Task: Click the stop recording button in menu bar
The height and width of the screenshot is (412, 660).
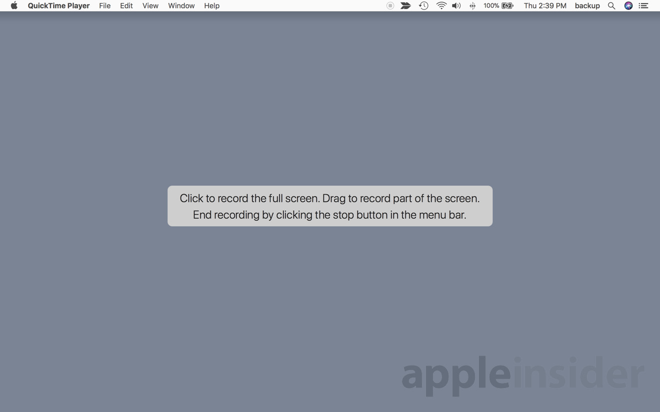Action: click(390, 5)
